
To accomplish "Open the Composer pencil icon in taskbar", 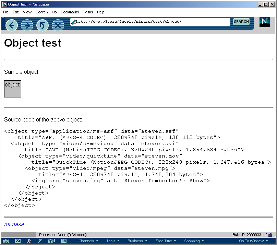I will point(40,241).
